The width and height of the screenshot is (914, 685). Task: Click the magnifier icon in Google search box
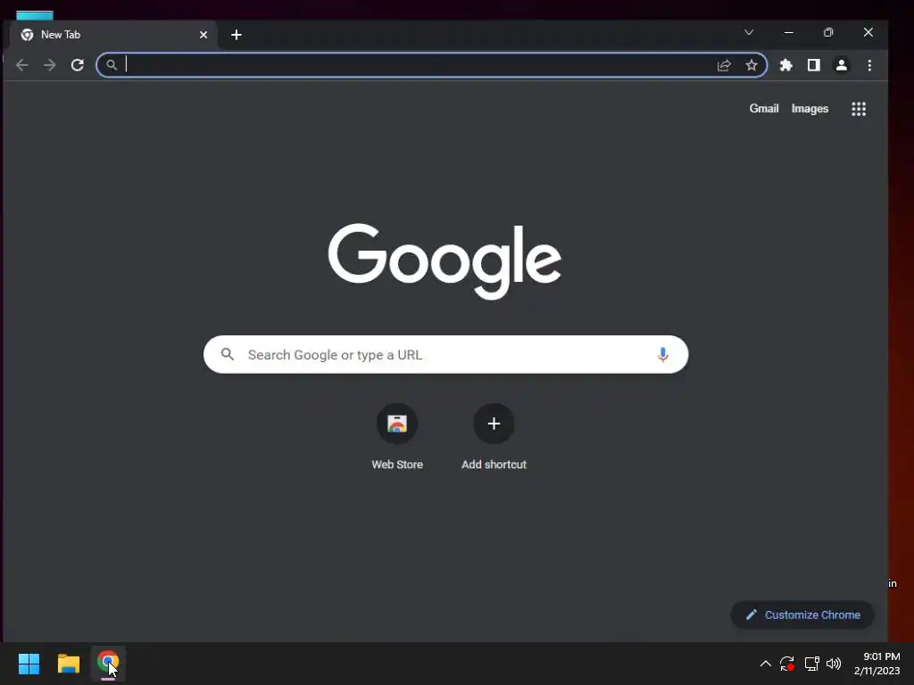pyautogui.click(x=228, y=354)
